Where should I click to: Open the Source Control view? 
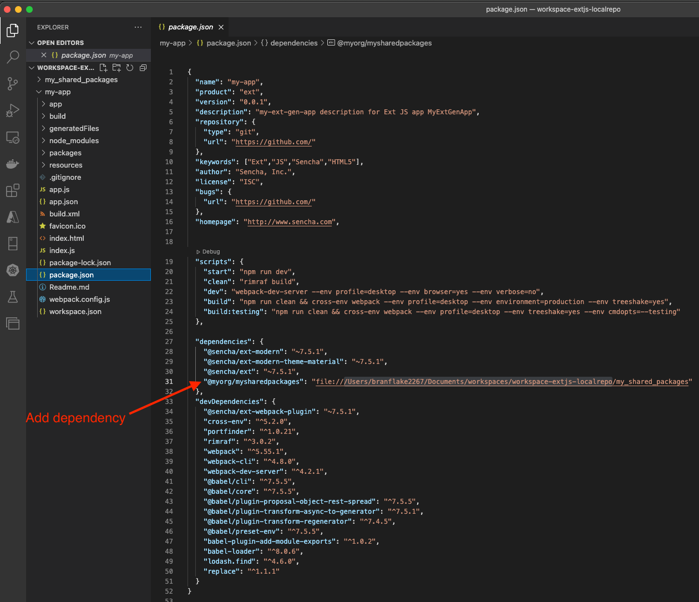pos(13,83)
